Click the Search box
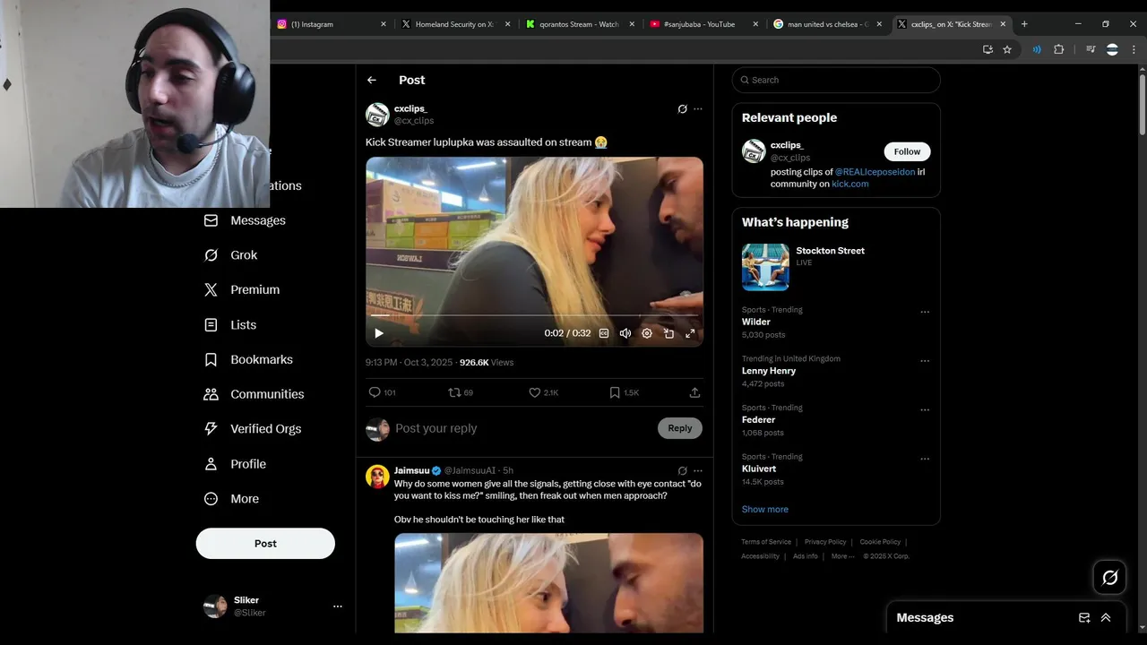Viewport: 1147px width, 645px height. (836, 80)
